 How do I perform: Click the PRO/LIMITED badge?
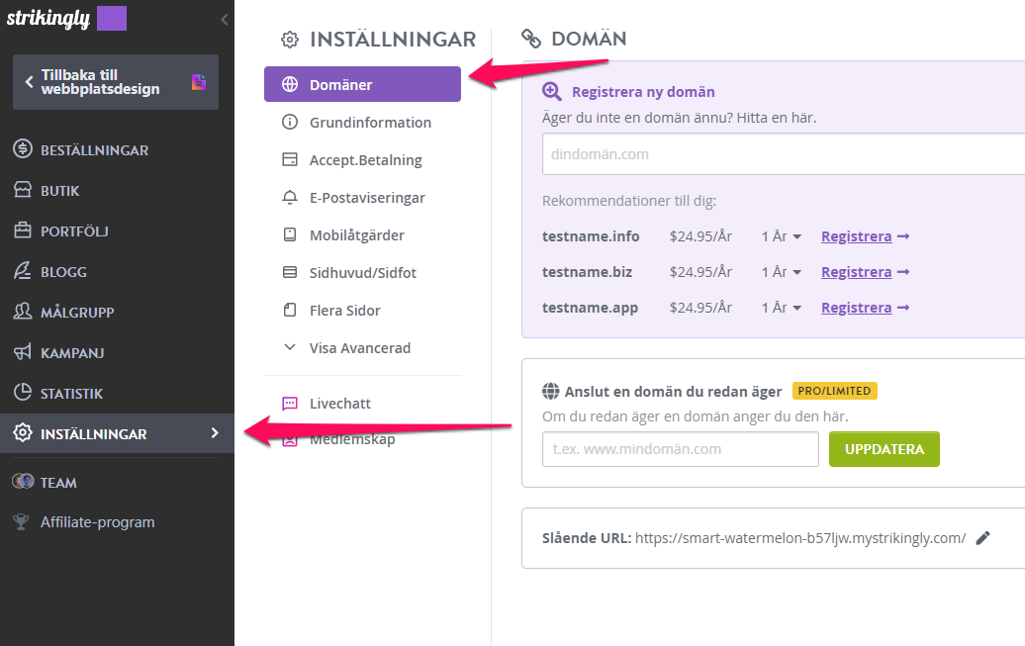834,391
